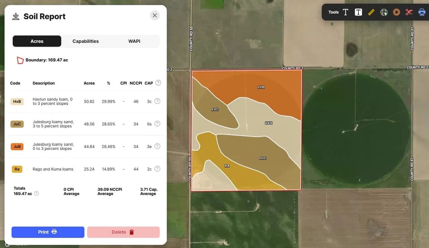Screen dimensions: 429x248
Task: Open the orange concentric rings radius tool
Action: (396, 12)
